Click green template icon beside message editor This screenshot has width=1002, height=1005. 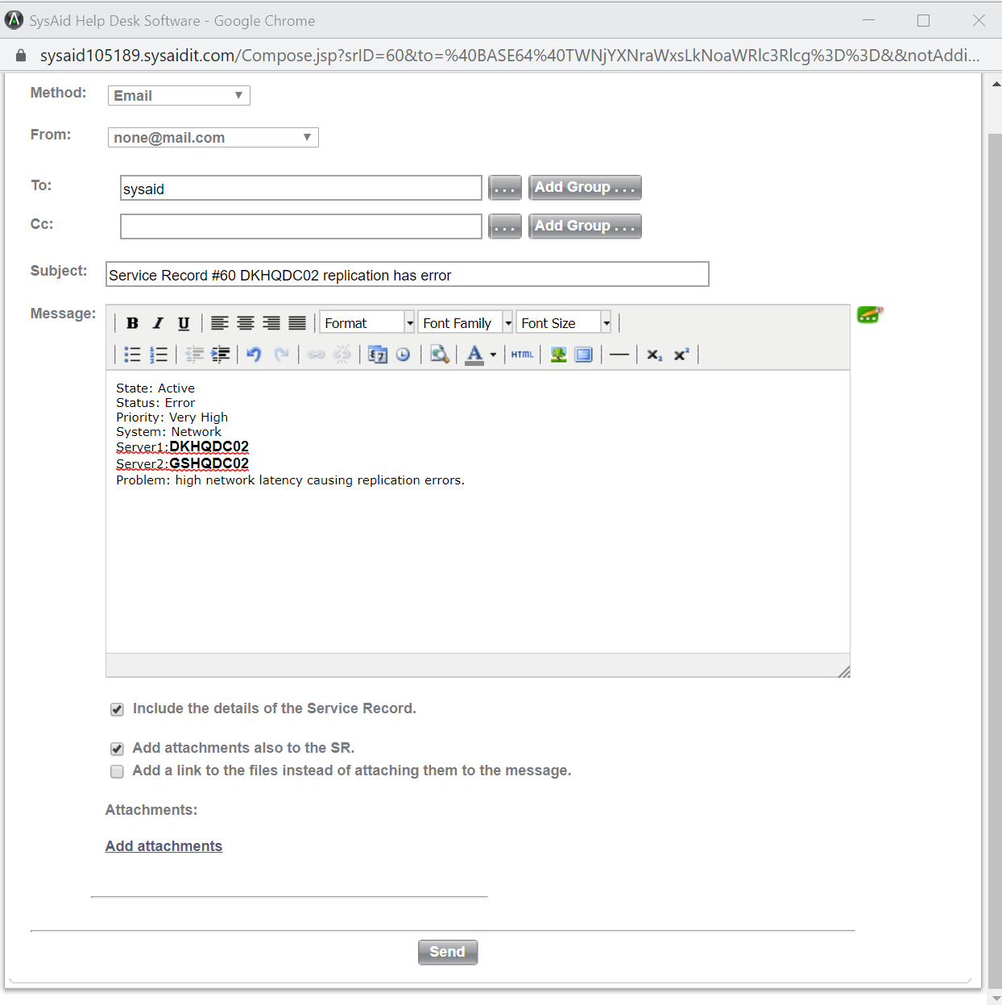pyautogui.click(x=870, y=315)
